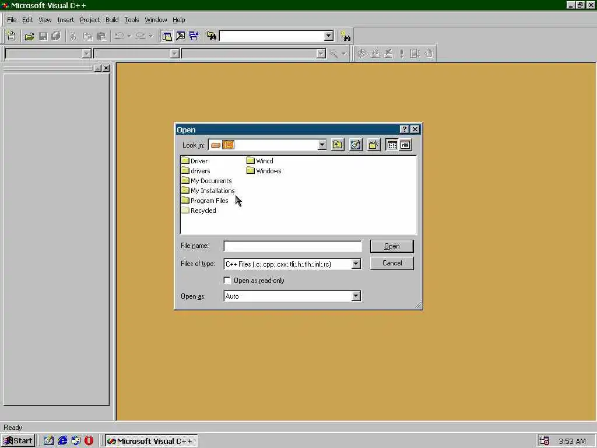Open the Project menu

click(90, 20)
